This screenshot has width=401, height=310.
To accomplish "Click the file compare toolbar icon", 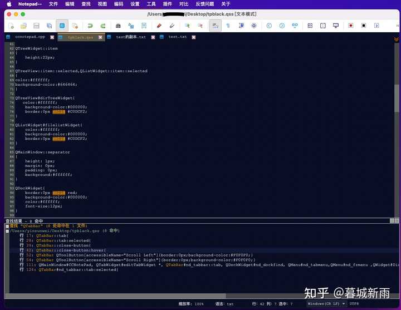I will (x=310, y=26).
